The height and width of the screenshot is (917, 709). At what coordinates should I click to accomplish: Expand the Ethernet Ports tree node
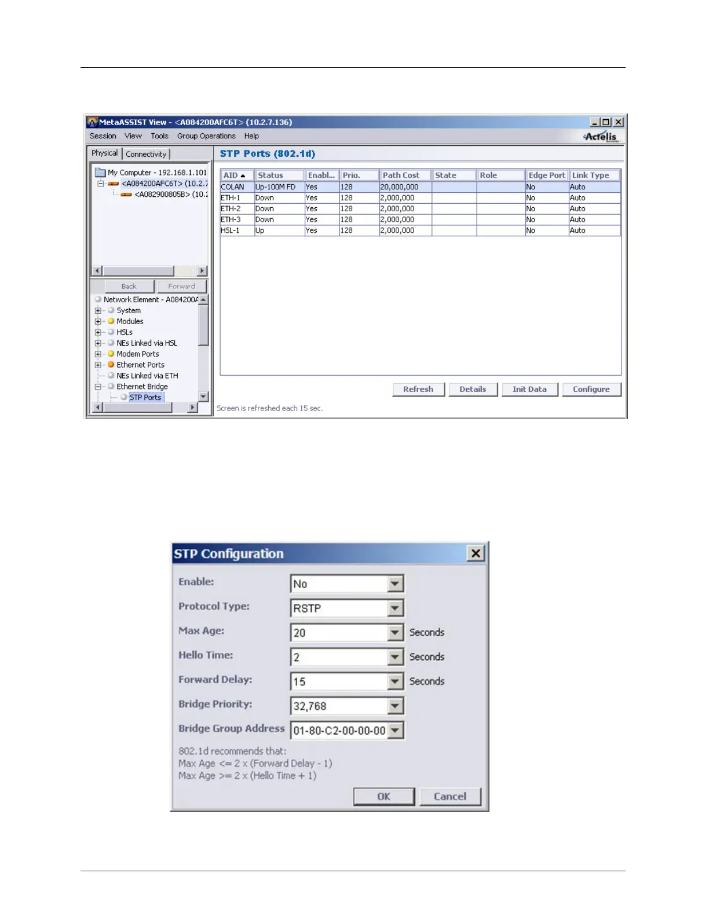[x=98, y=365]
